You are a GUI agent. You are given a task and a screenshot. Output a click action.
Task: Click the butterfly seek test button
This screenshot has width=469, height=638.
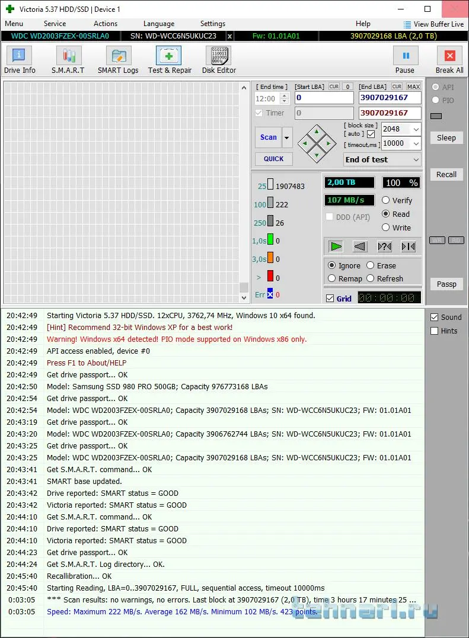pyautogui.click(x=408, y=246)
